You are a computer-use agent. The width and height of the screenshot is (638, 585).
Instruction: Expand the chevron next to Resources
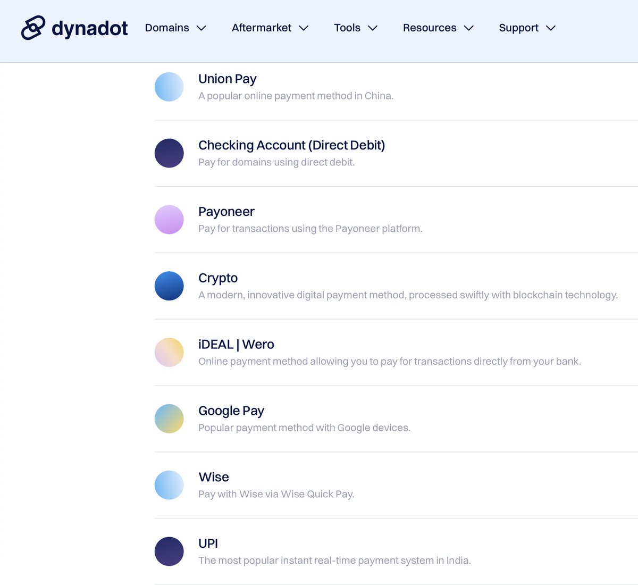[469, 28]
